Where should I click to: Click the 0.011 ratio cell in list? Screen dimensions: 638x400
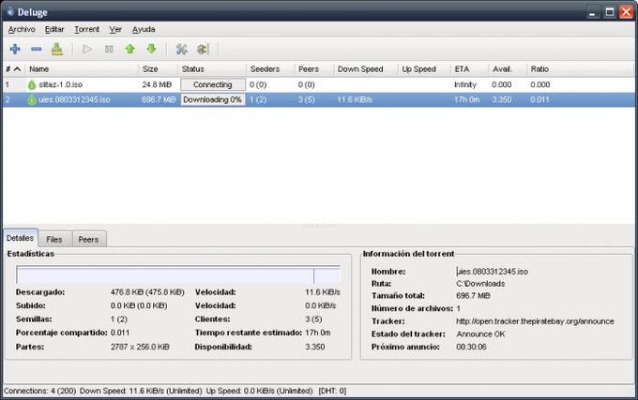point(539,100)
